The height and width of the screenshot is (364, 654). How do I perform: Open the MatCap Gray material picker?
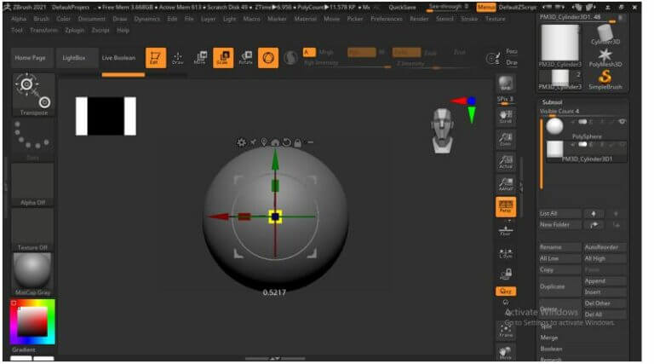pos(32,274)
